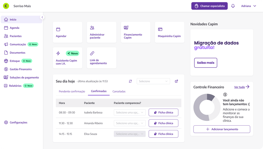Open the external link icon in Seu dia hoje
Viewport: 263px width, 149px height.
(176, 81)
